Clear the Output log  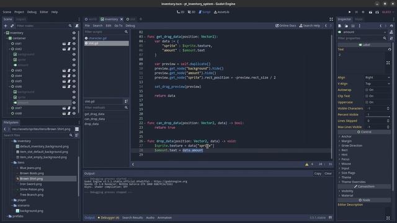click(x=328, y=173)
